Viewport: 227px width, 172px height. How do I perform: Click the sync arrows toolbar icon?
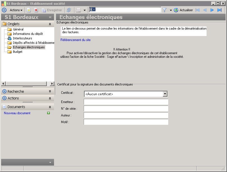click(69, 10)
